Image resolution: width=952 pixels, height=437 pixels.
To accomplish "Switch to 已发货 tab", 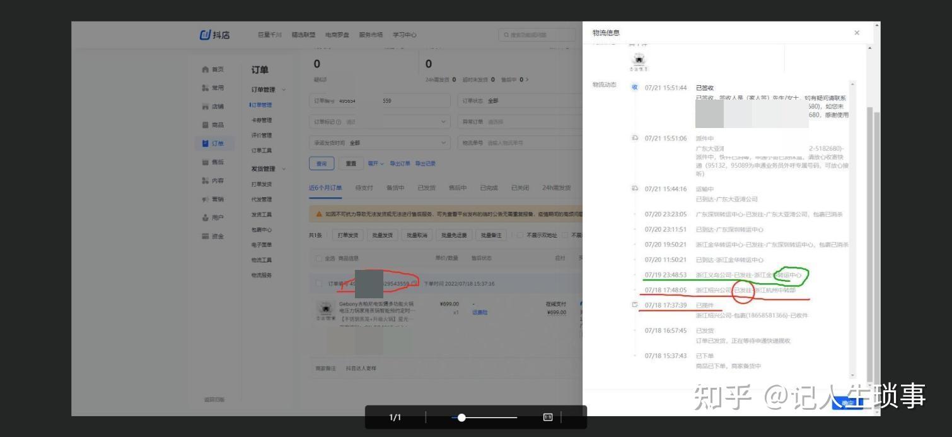I will coord(426,188).
